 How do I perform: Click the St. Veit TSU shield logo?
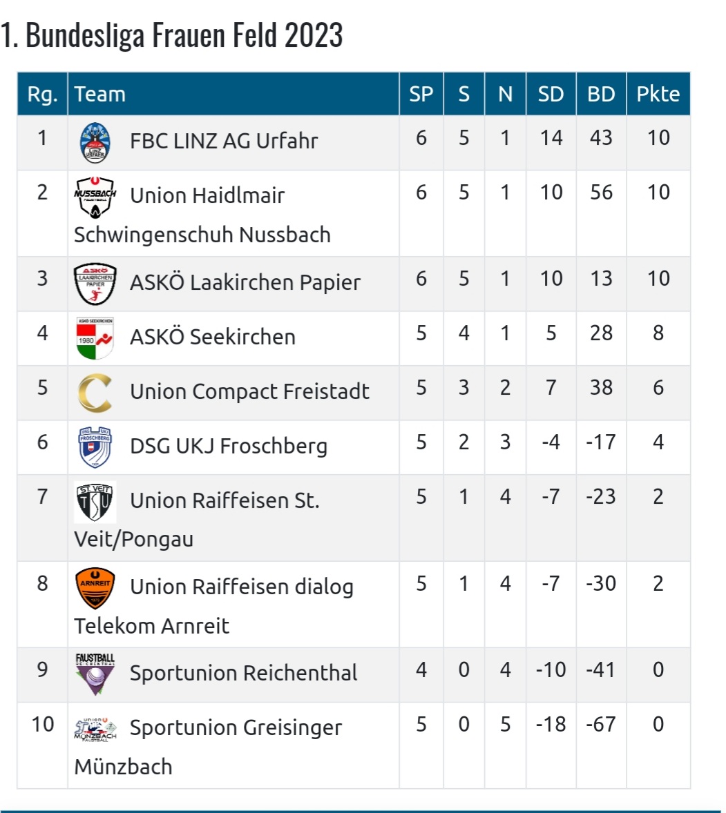pyautogui.click(x=95, y=502)
